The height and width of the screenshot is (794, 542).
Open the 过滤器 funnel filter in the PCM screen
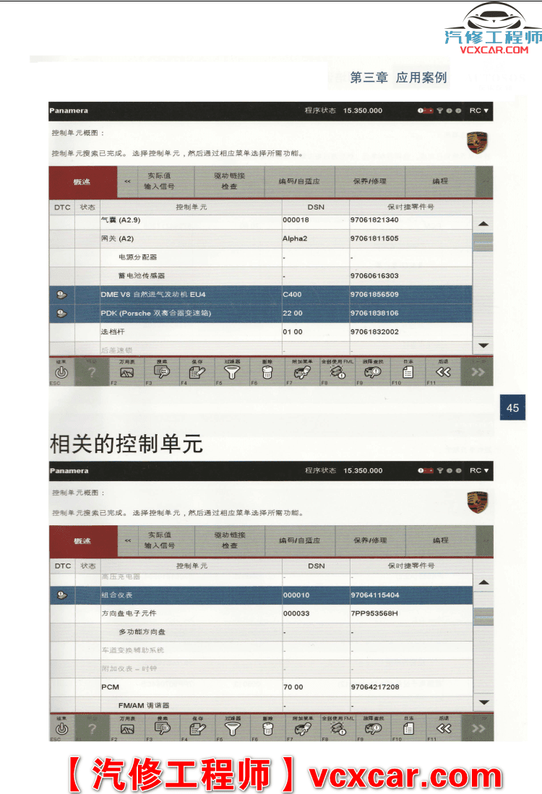point(233,729)
